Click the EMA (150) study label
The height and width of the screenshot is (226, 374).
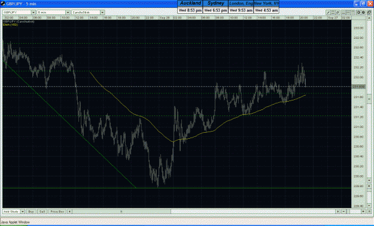[x=10, y=25]
